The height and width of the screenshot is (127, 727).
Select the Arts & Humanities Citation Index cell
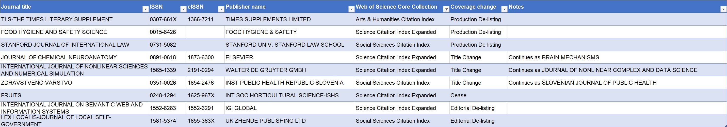[x=402, y=19]
